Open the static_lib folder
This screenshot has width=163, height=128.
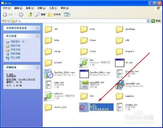(x=48, y=107)
